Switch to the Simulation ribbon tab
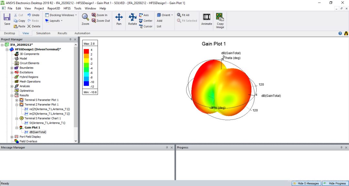 43,33
